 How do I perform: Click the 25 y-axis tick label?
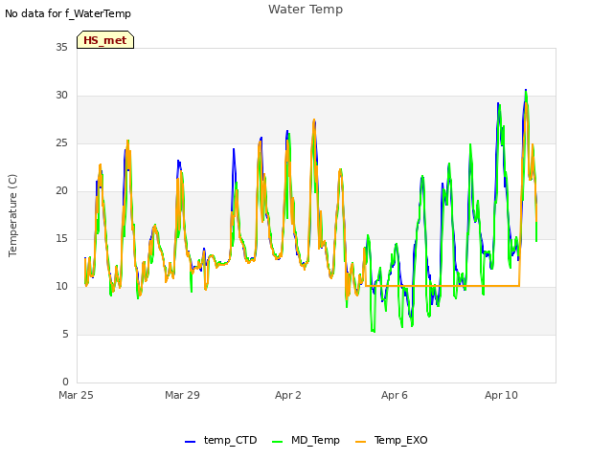tap(61, 142)
